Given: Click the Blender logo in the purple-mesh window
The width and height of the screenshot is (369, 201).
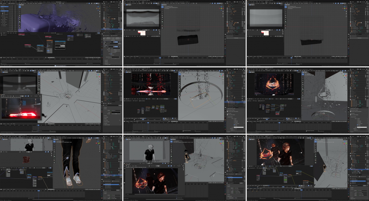Looking at the screenshot, I should click(1, 1).
